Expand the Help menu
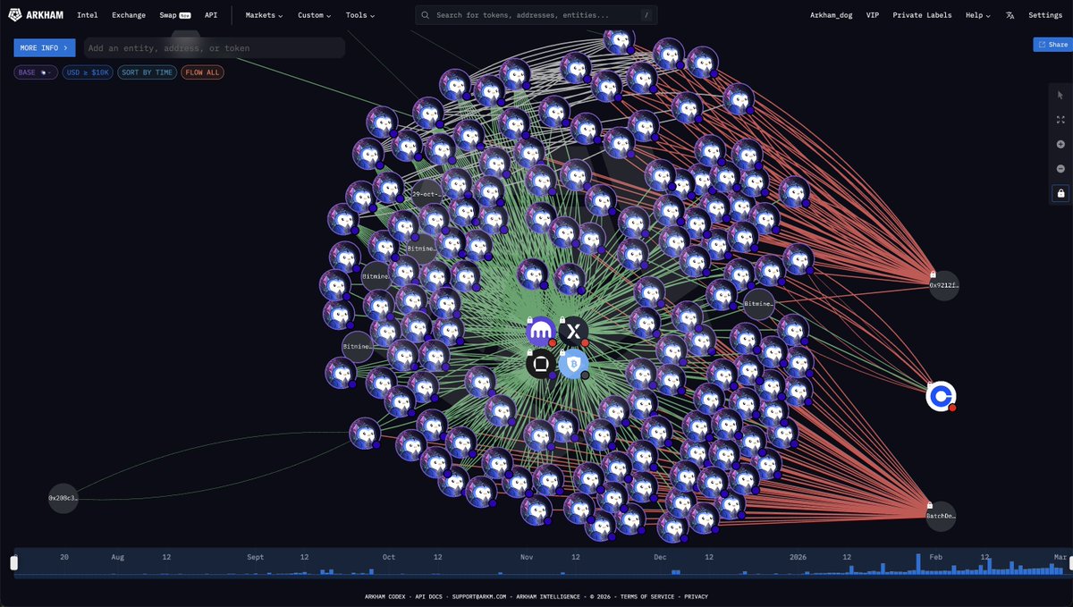 (978, 15)
